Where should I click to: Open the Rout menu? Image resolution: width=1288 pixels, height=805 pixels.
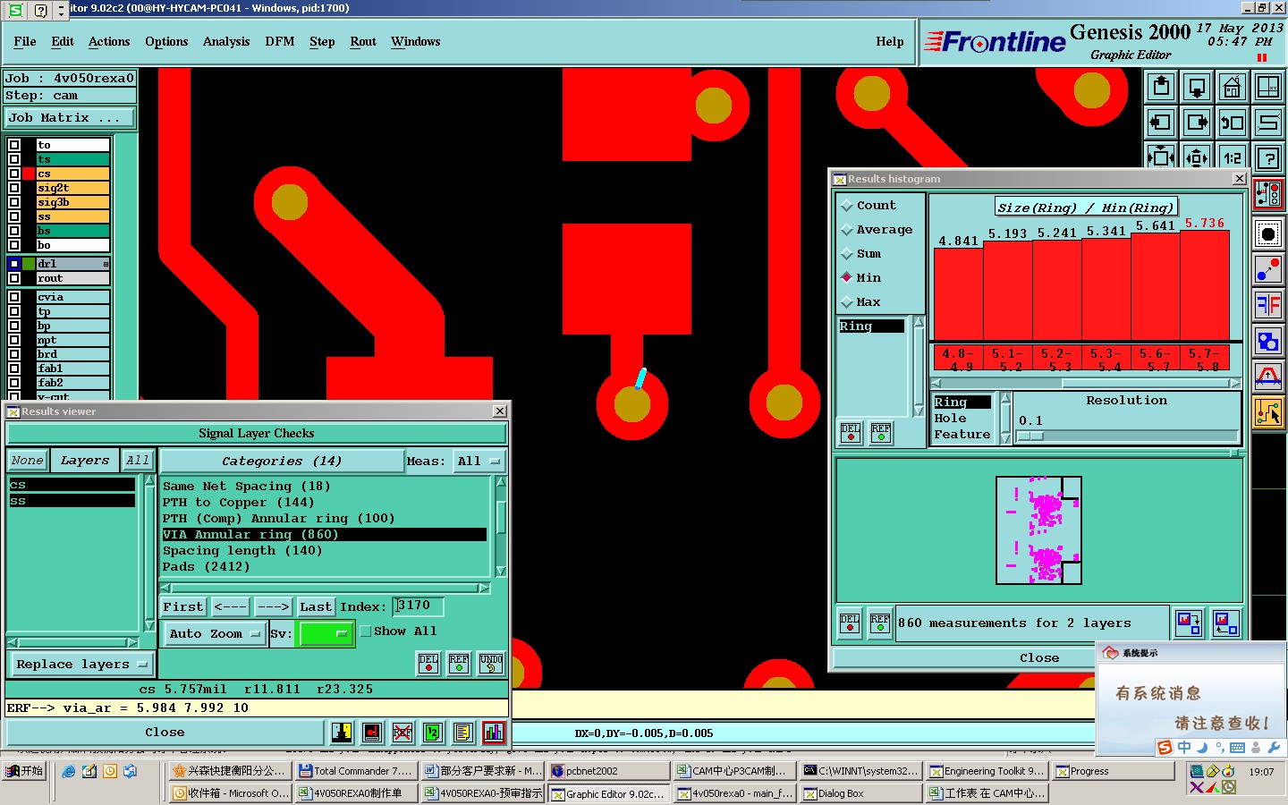pyautogui.click(x=363, y=42)
